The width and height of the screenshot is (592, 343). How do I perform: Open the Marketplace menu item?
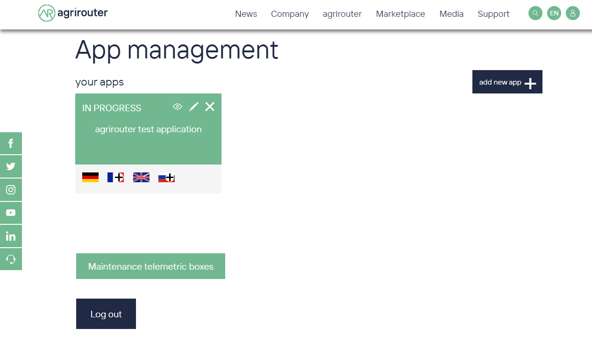[x=400, y=14]
